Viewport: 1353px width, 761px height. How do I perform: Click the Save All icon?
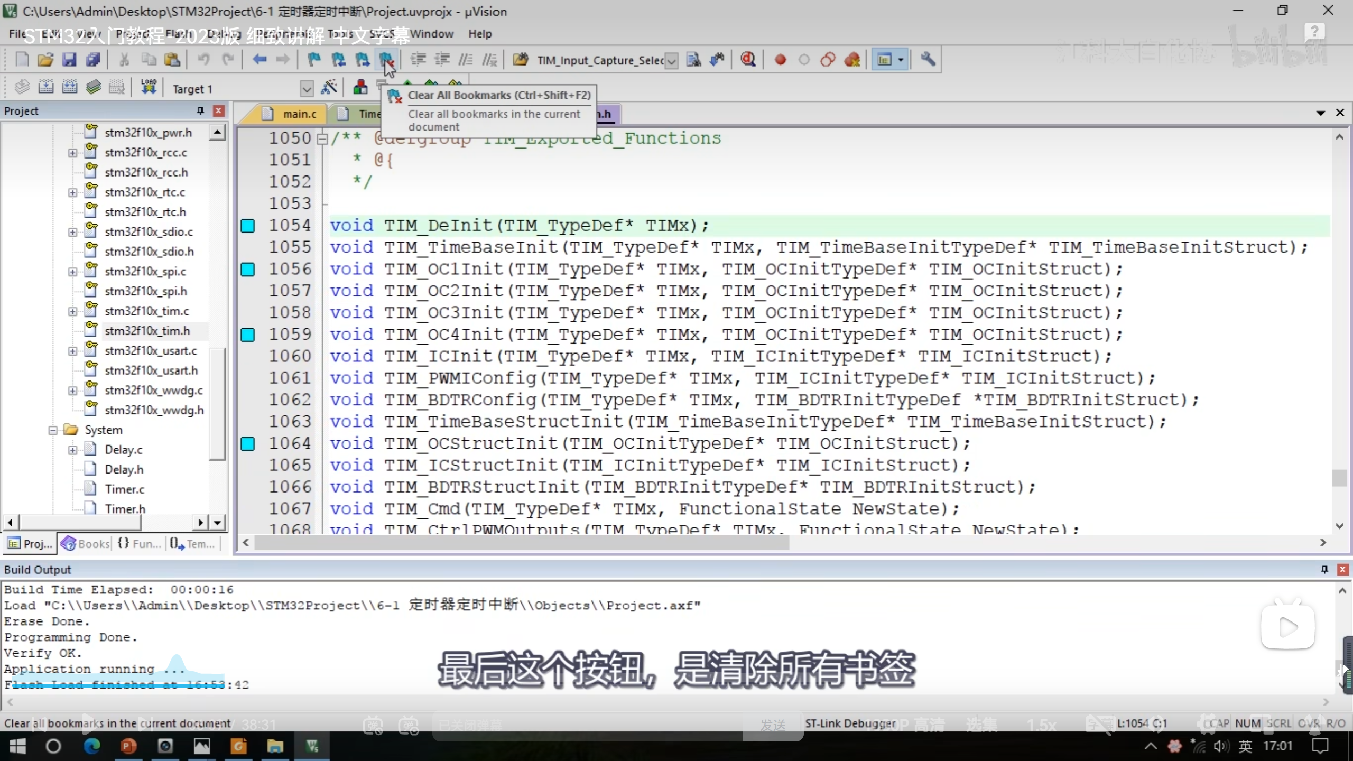click(x=93, y=59)
